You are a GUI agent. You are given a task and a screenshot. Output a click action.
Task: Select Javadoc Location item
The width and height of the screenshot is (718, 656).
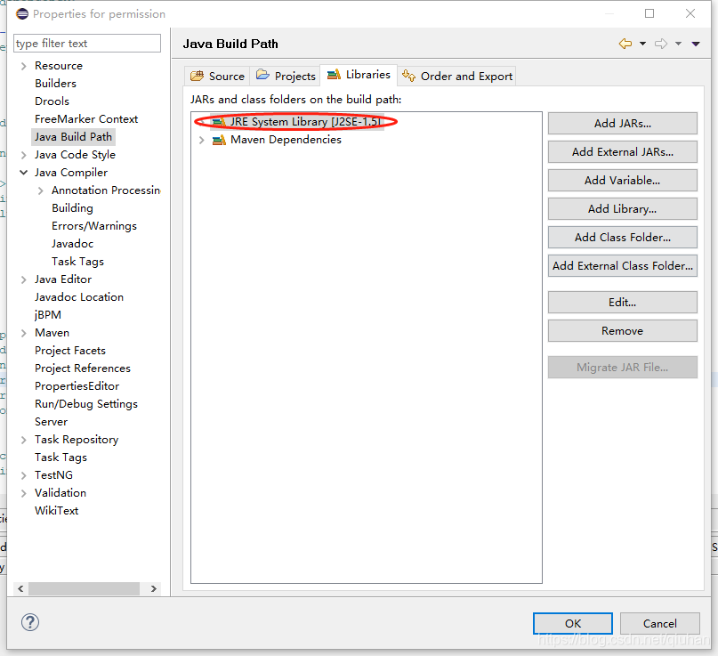[x=79, y=297]
